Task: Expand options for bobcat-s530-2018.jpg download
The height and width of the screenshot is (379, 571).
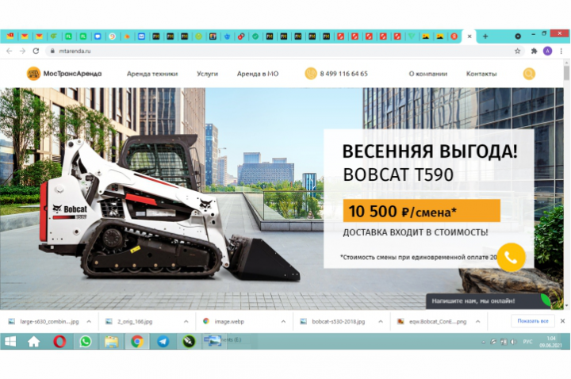Action: pos(380,321)
